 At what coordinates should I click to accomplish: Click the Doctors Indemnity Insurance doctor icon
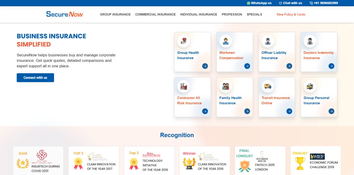coord(310,41)
